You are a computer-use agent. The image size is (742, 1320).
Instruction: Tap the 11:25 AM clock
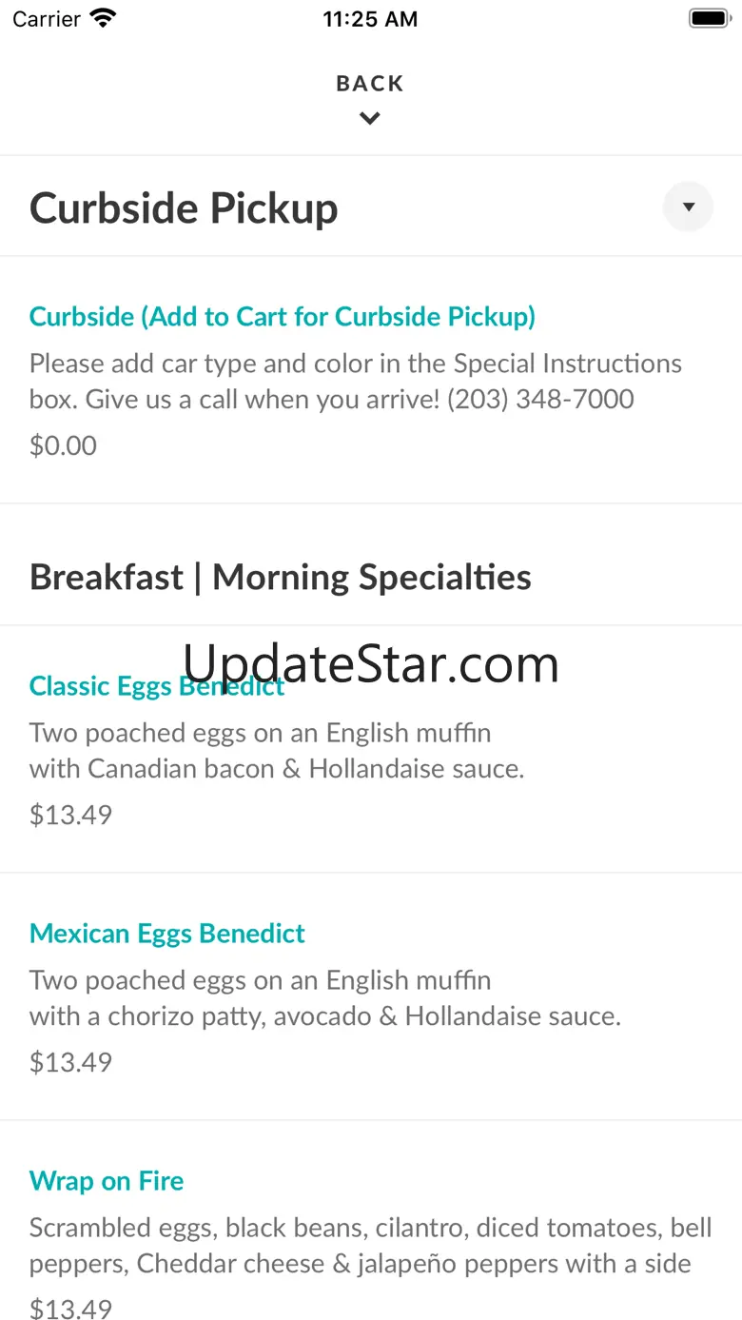point(370,19)
